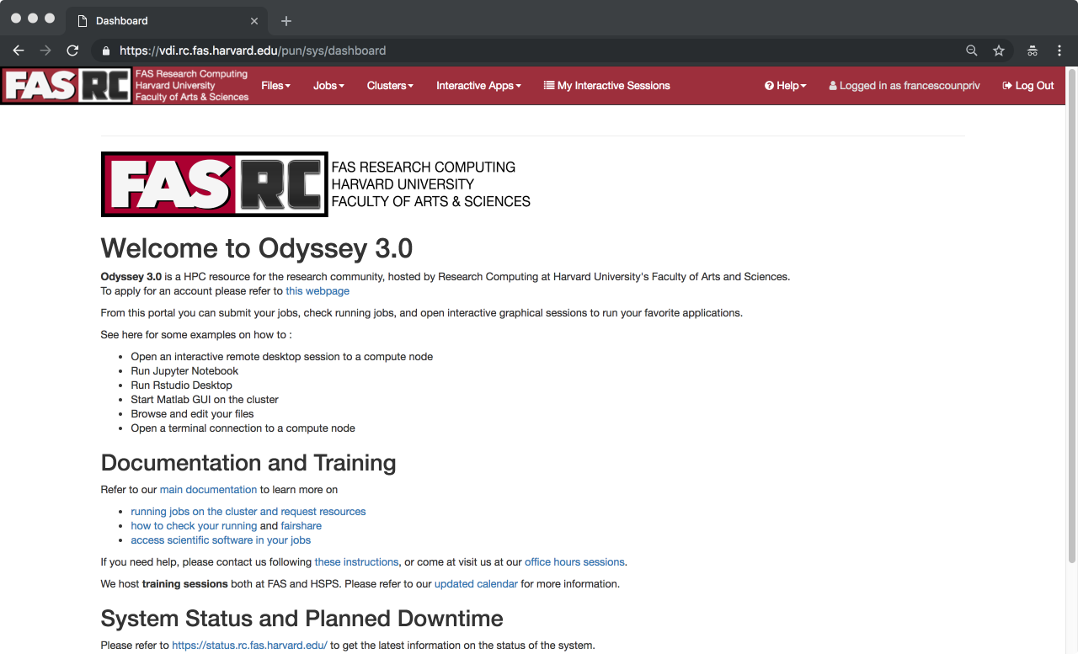Click the Log Out button
This screenshot has height=654, width=1078.
(1028, 86)
